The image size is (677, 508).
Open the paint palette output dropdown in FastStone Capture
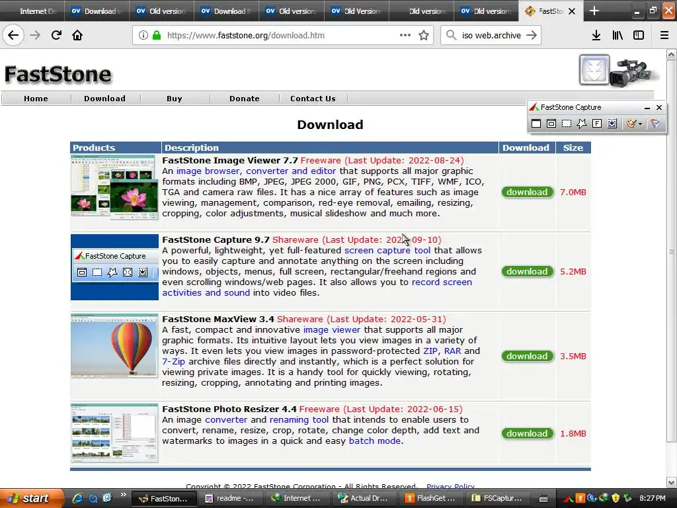tap(634, 124)
